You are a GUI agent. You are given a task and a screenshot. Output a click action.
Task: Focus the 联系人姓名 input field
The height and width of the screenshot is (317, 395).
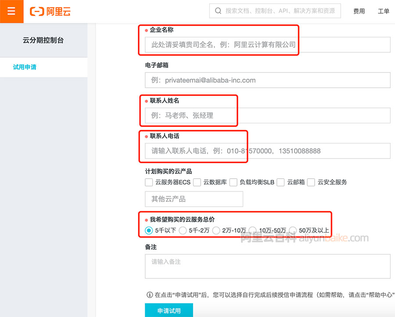268,115
